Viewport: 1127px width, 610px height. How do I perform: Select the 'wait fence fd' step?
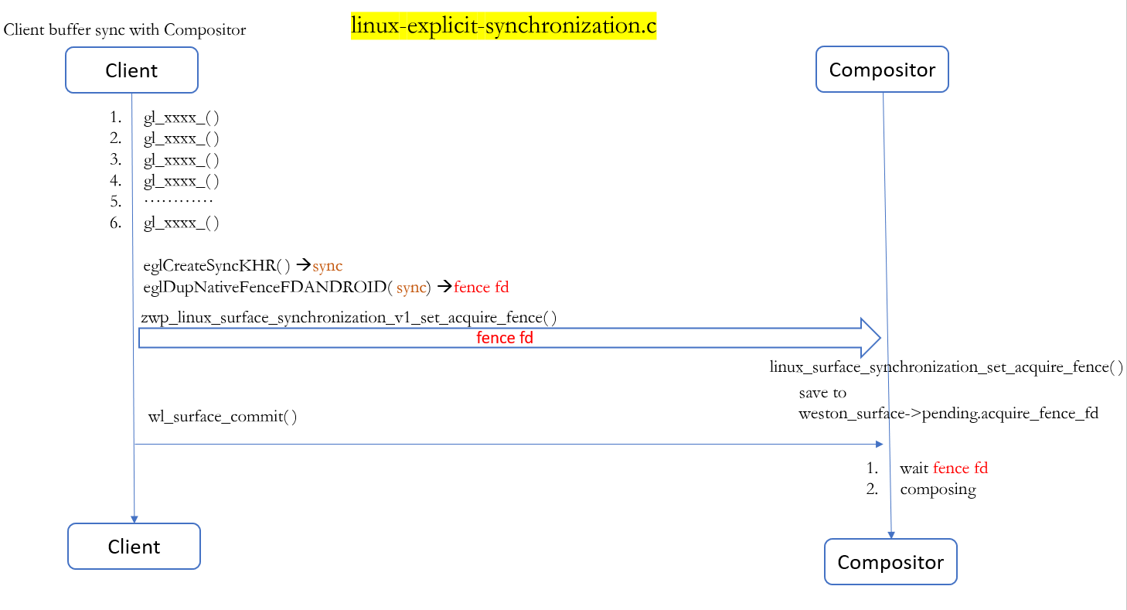tap(944, 468)
